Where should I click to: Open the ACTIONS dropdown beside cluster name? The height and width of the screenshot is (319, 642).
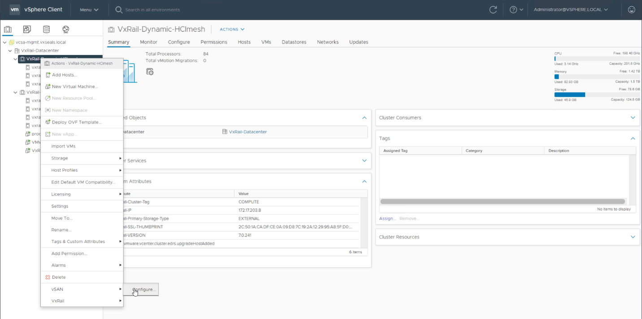pos(232,30)
